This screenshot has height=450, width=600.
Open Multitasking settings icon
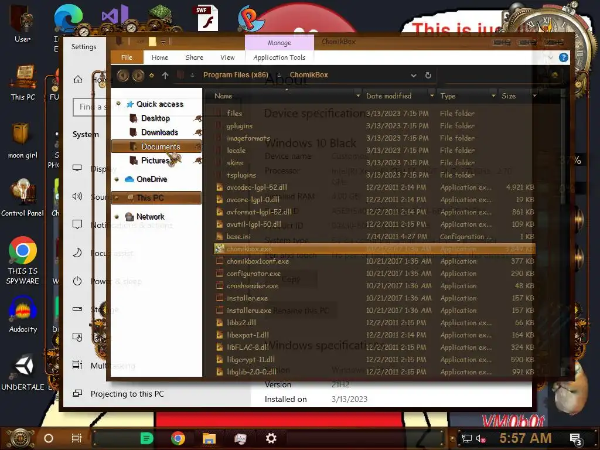tap(77, 365)
